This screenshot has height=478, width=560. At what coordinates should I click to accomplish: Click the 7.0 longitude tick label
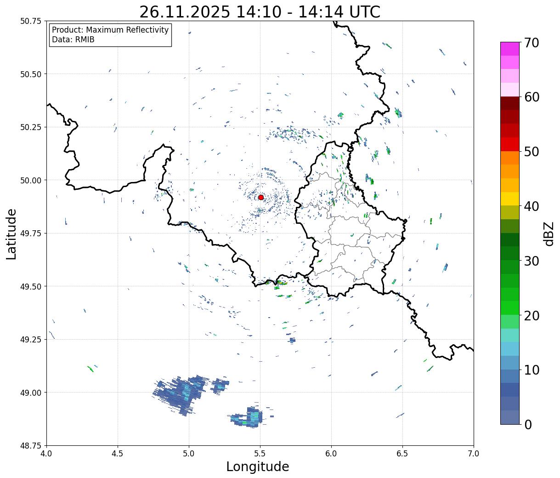click(x=474, y=454)
